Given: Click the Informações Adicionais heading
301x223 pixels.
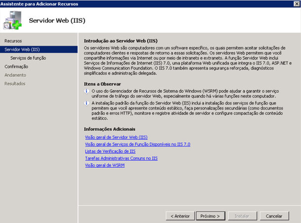Looking at the screenshot, I should [110, 129].
